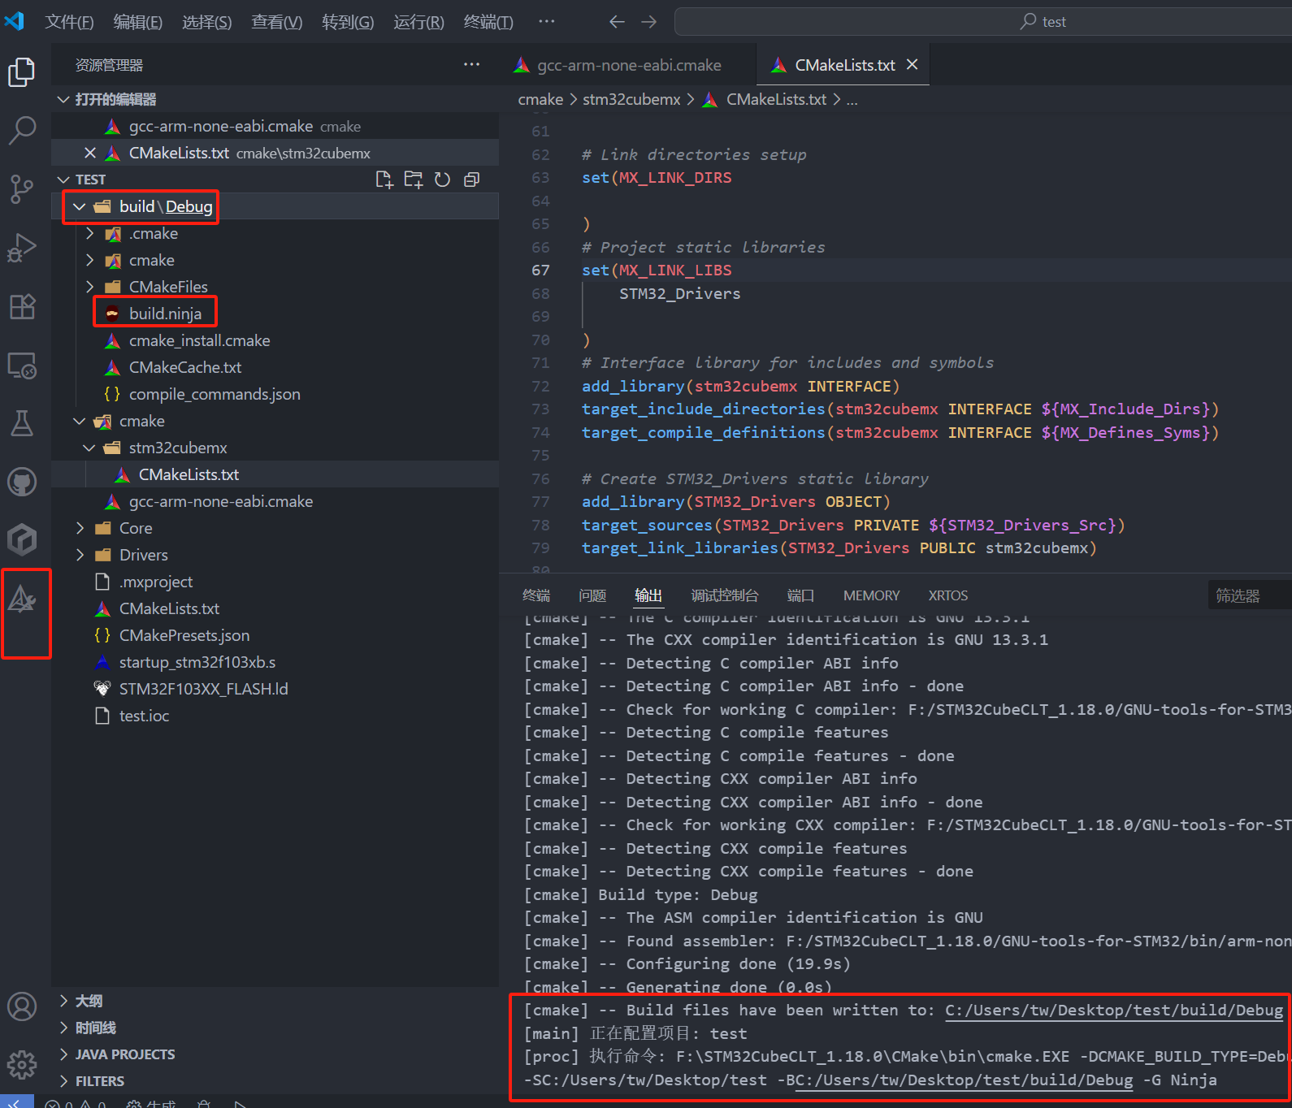Open the 查看(V) menu
The height and width of the screenshot is (1108, 1292).
pyautogui.click(x=276, y=22)
